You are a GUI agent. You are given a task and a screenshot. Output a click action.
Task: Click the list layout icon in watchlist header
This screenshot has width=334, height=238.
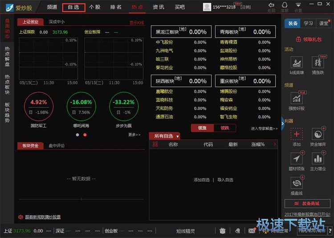155,144
